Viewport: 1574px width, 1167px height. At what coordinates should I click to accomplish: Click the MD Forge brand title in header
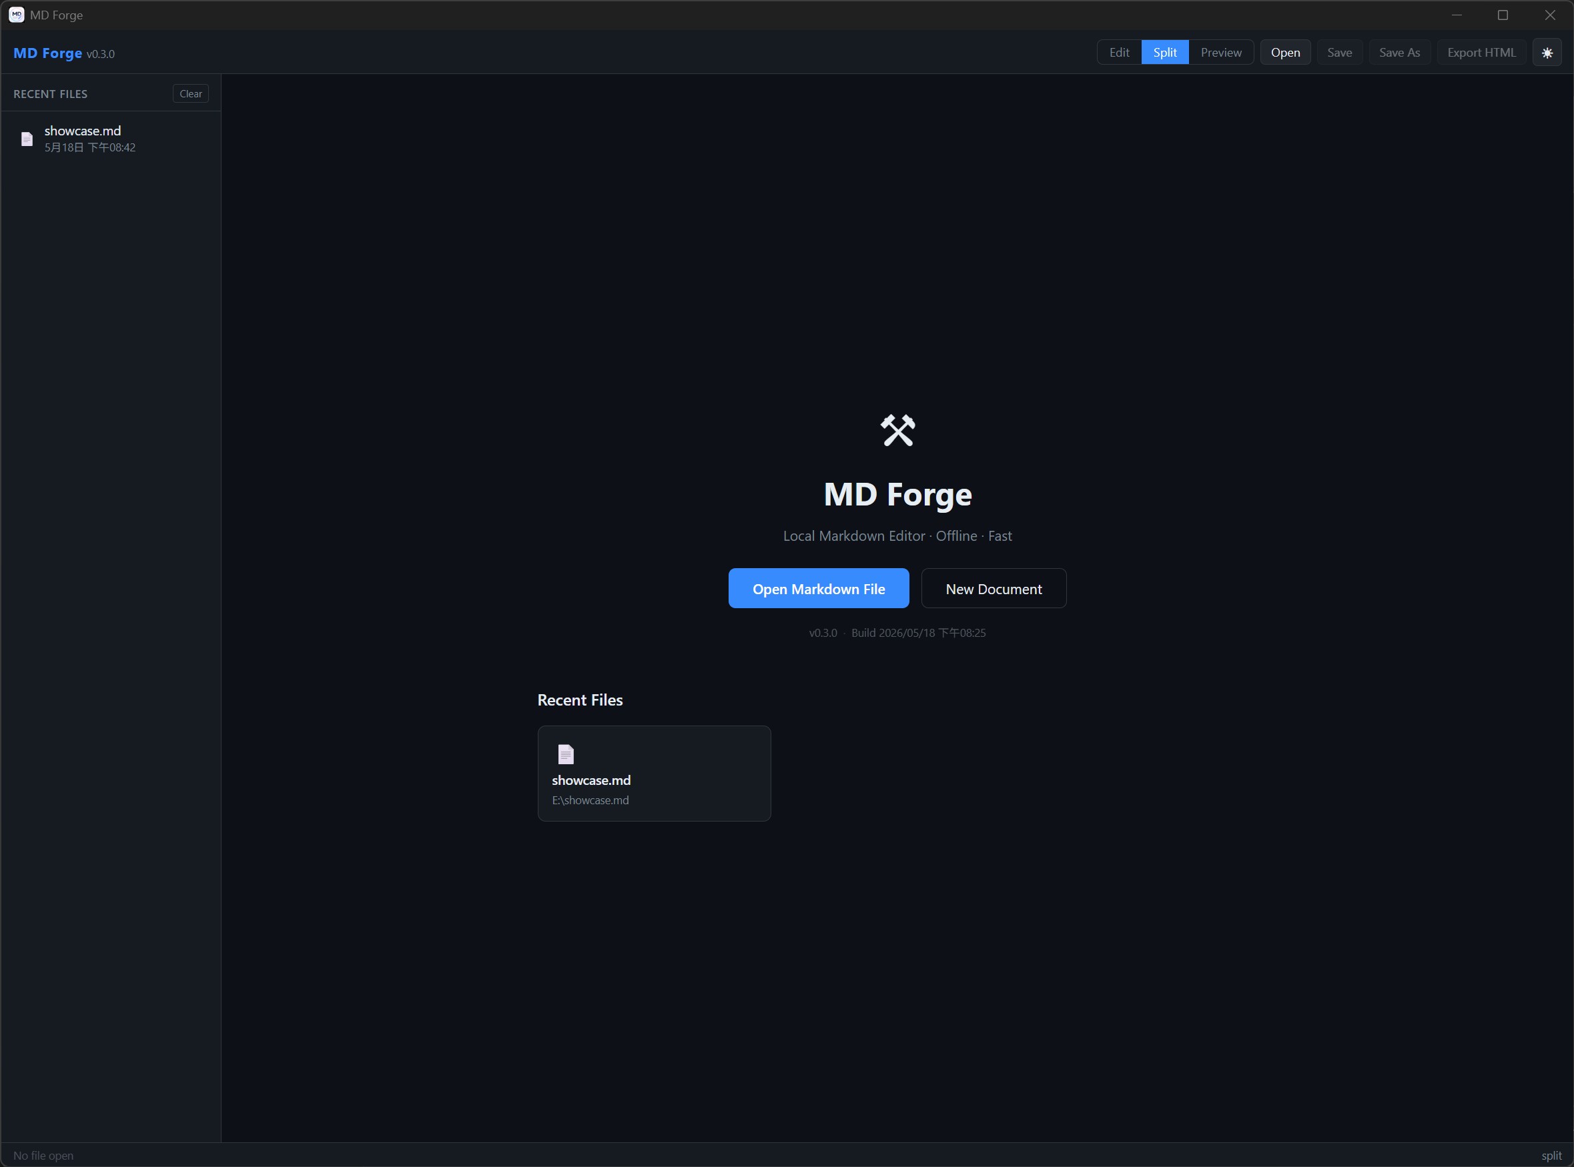pyautogui.click(x=47, y=53)
